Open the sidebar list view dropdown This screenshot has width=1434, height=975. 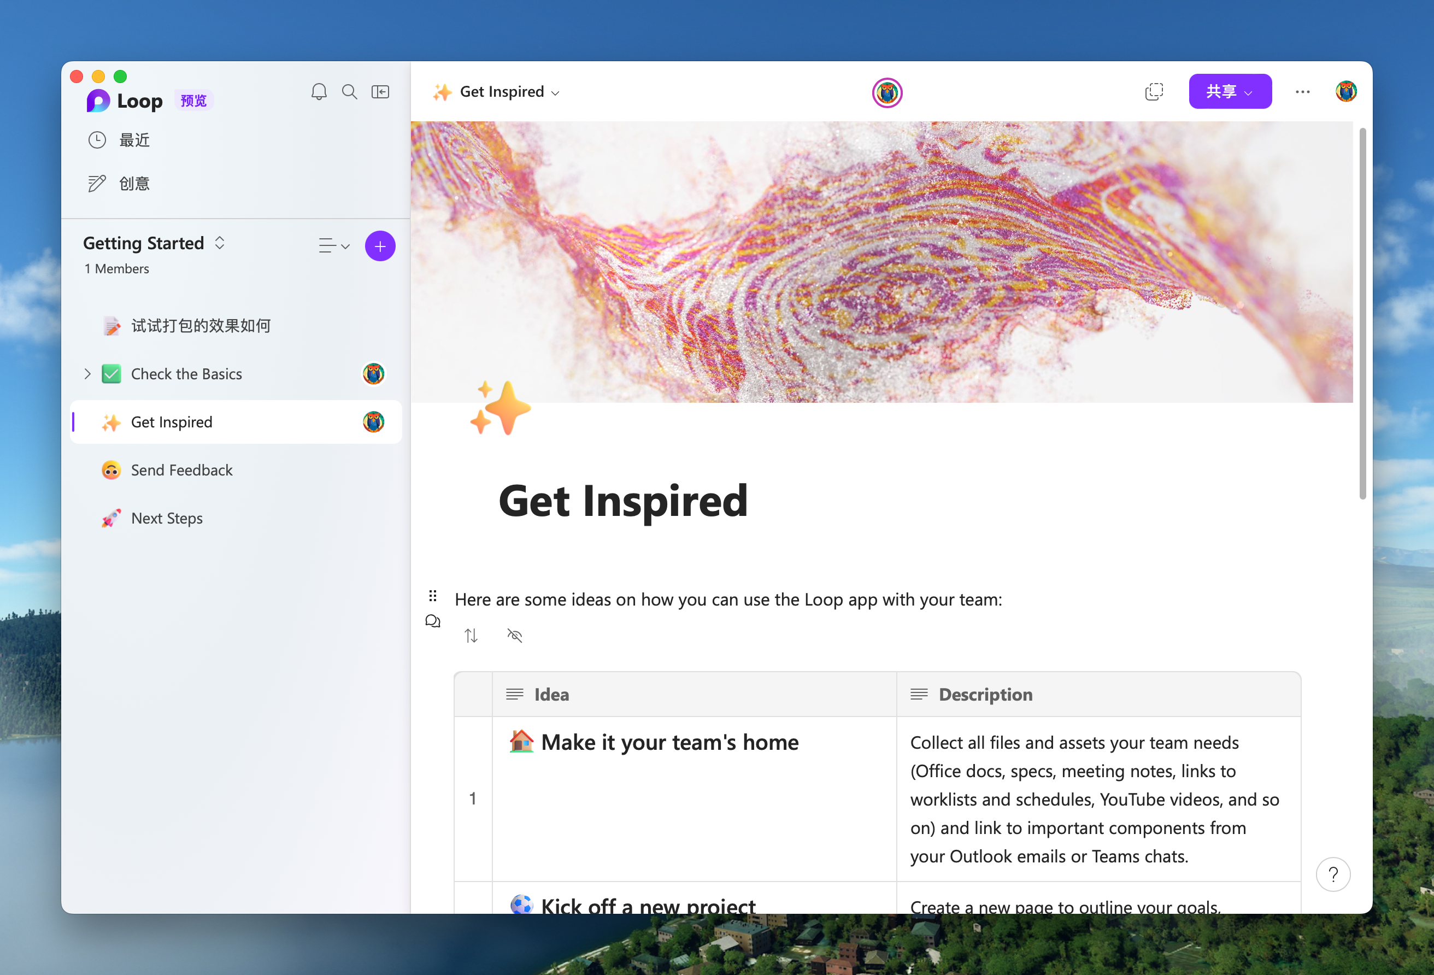334,246
